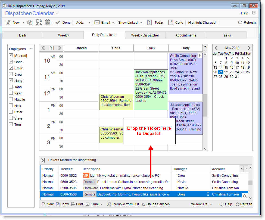Click the Highlight Charged button
The height and width of the screenshot is (220, 265).
pyautogui.click(x=202, y=23)
